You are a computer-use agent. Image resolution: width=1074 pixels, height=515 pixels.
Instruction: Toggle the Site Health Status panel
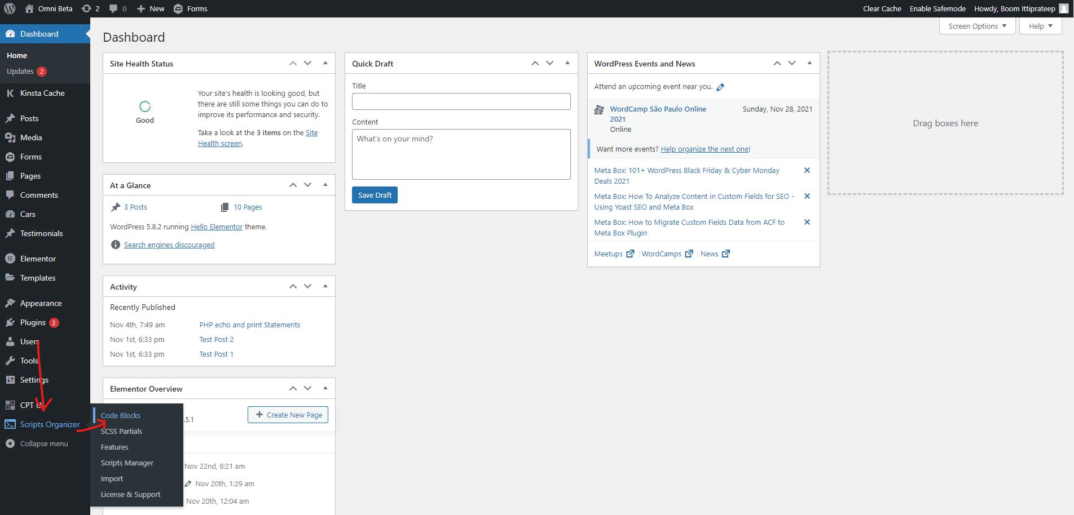pos(325,63)
